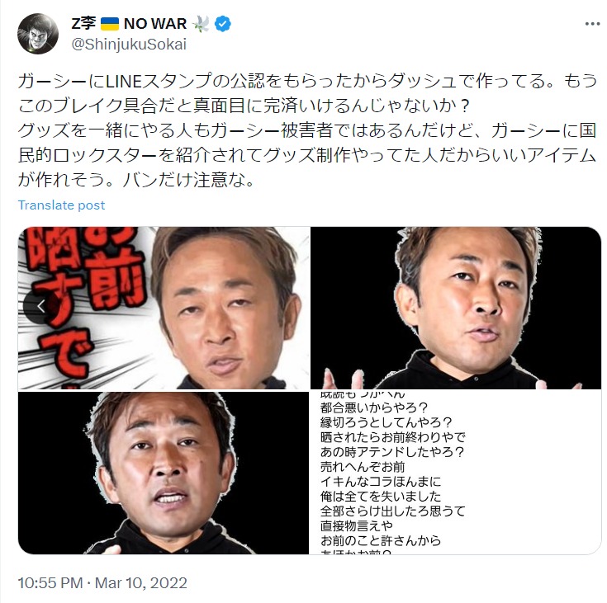Click the Z李 profile avatar picture
This screenshot has width=607, height=603.
38,34
